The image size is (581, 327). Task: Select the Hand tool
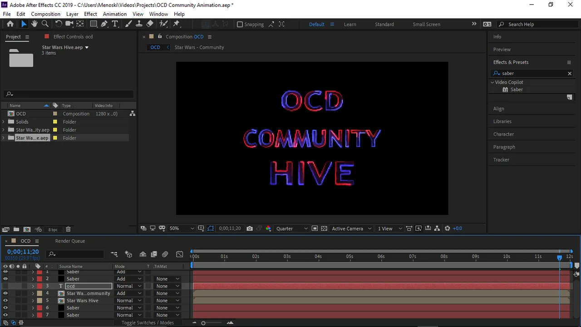point(34,24)
